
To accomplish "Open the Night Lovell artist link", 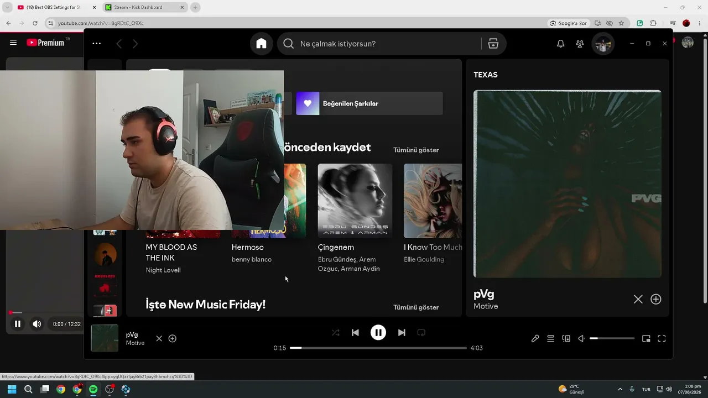I will pyautogui.click(x=163, y=270).
